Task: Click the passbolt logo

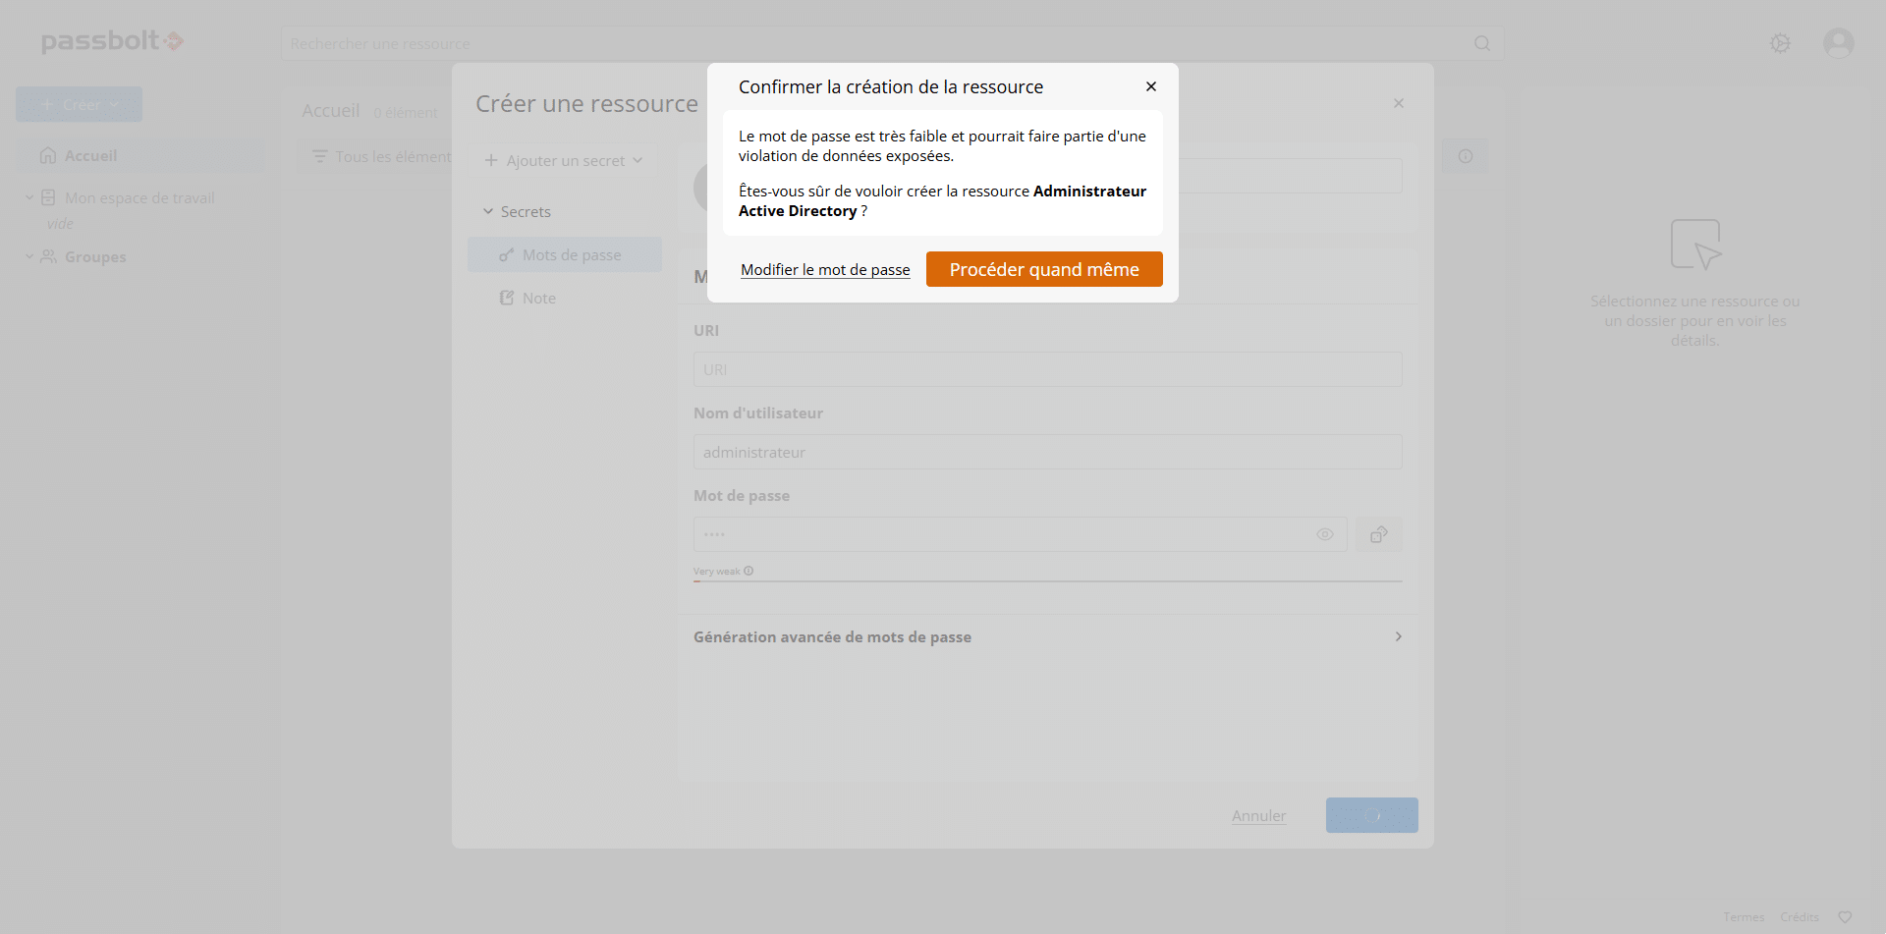Action: 112,41
